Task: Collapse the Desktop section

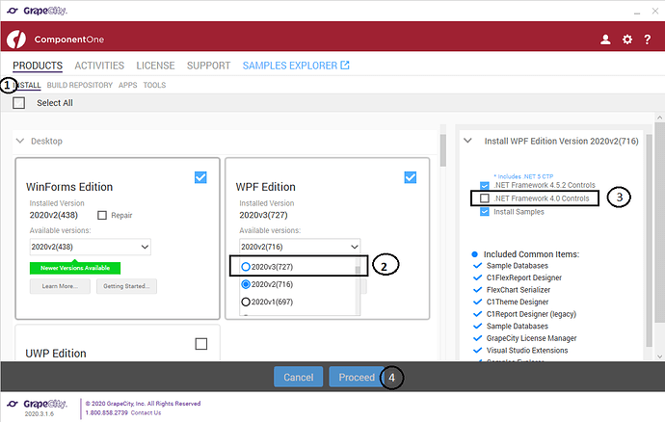Action: pyautogui.click(x=20, y=141)
